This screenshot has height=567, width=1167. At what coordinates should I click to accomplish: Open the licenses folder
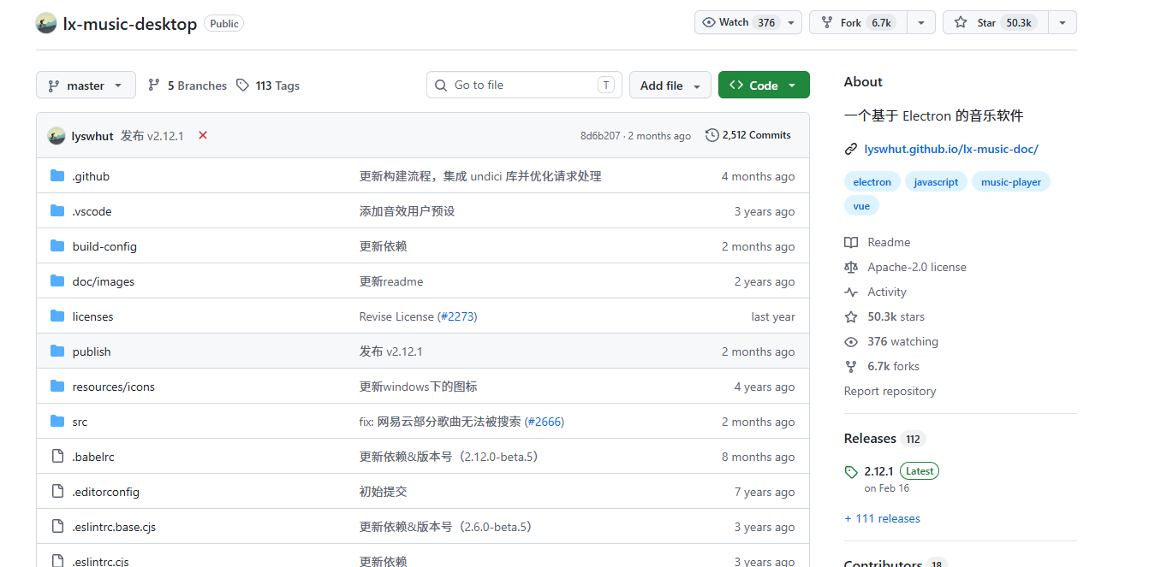tap(92, 316)
